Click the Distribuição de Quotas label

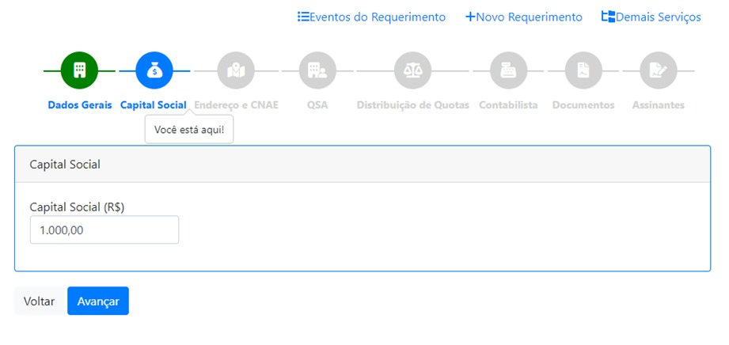[x=412, y=104]
